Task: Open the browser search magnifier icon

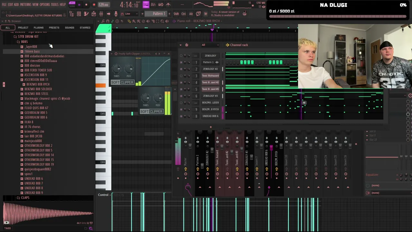Action: tap(91, 228)
